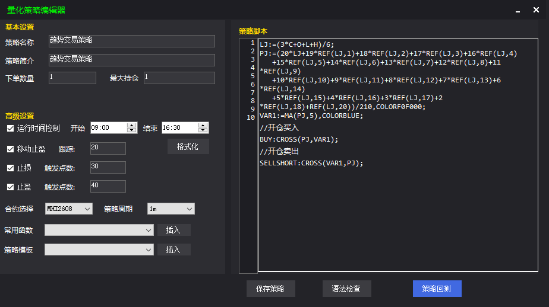549x307 pixels.
Task: Open the 策略周期 1m dropdown
Action: pyautogui.click(x=171, y=209)
